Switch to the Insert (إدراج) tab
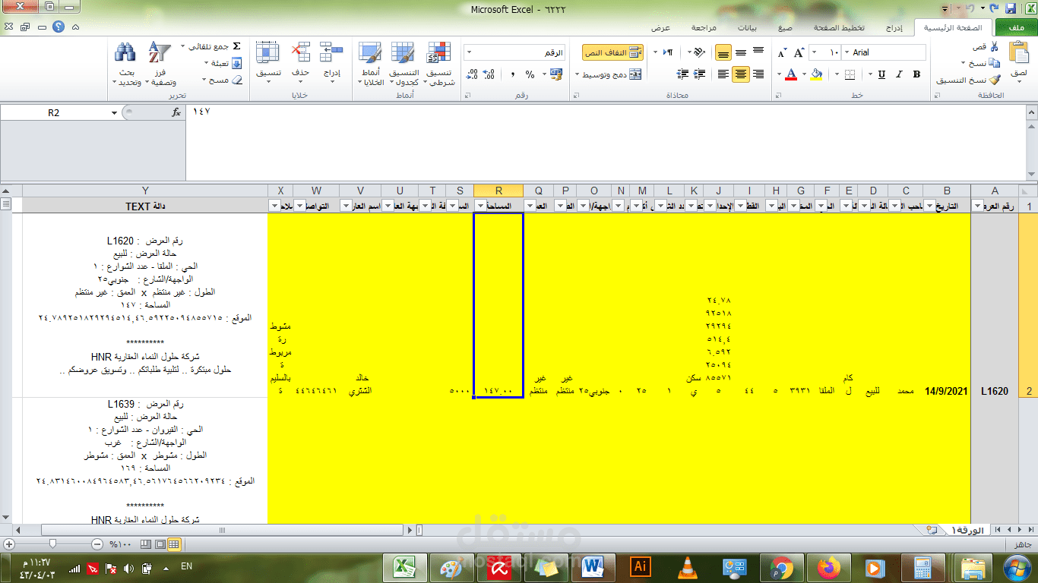 tap(894, 27)
